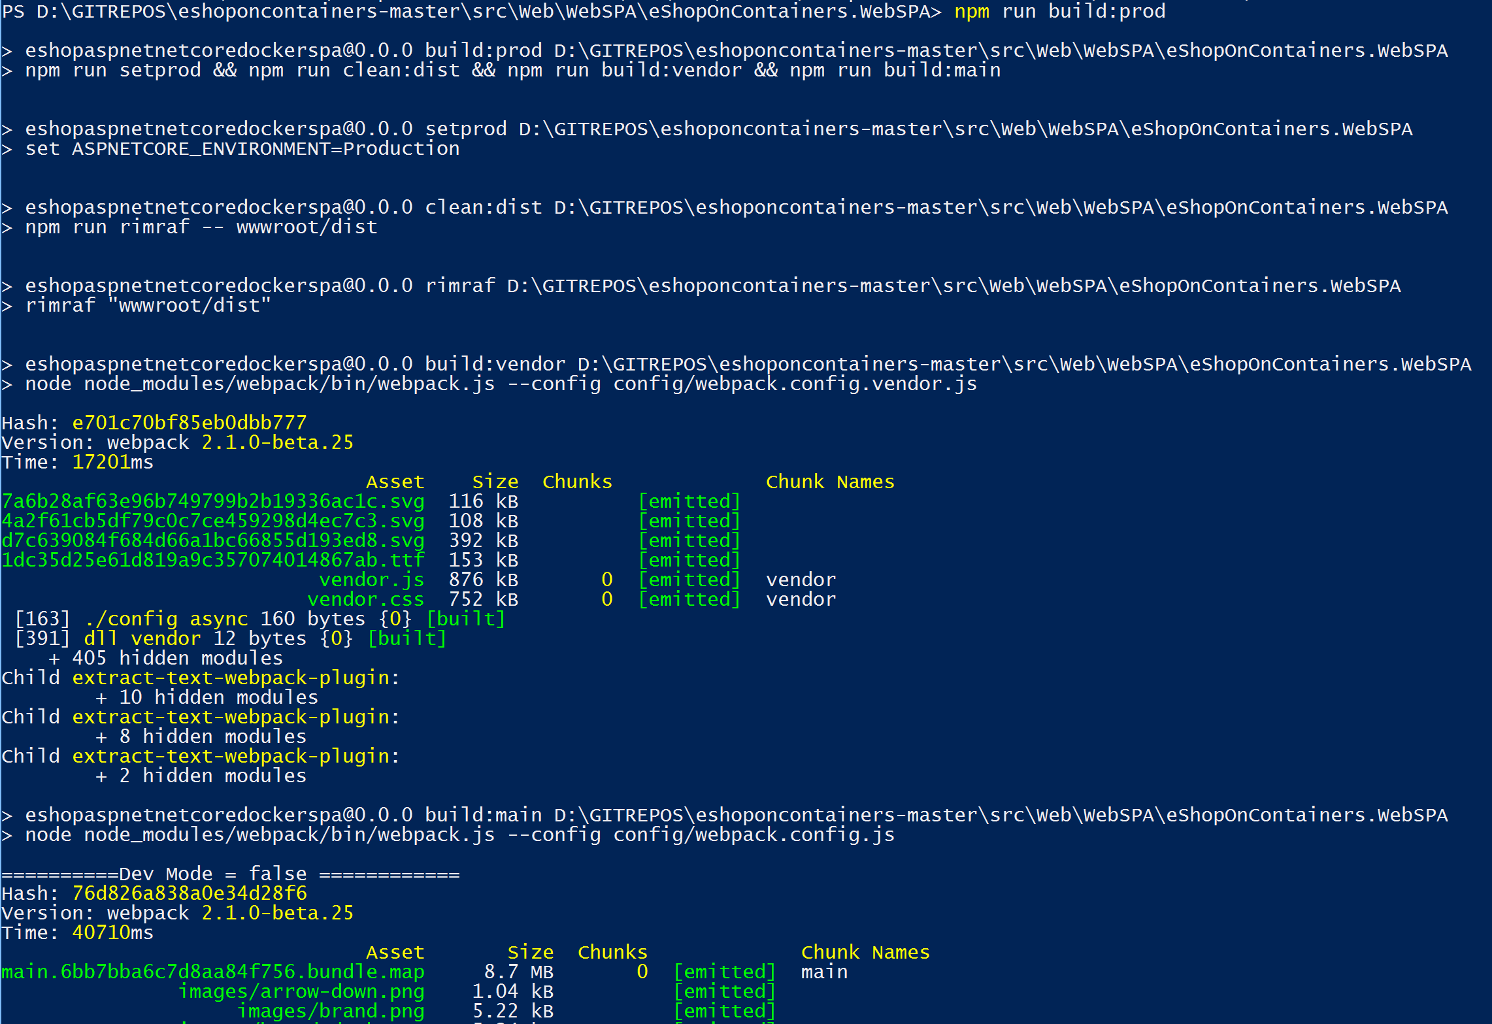Click the '[built]' tag after './config async'
Viewport: 1492px width, 1024px height.
click(465, 619)
